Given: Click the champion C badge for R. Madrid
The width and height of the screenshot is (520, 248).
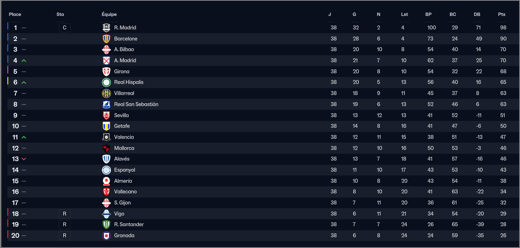Looking at the screenshot, I should coord(64,28).
